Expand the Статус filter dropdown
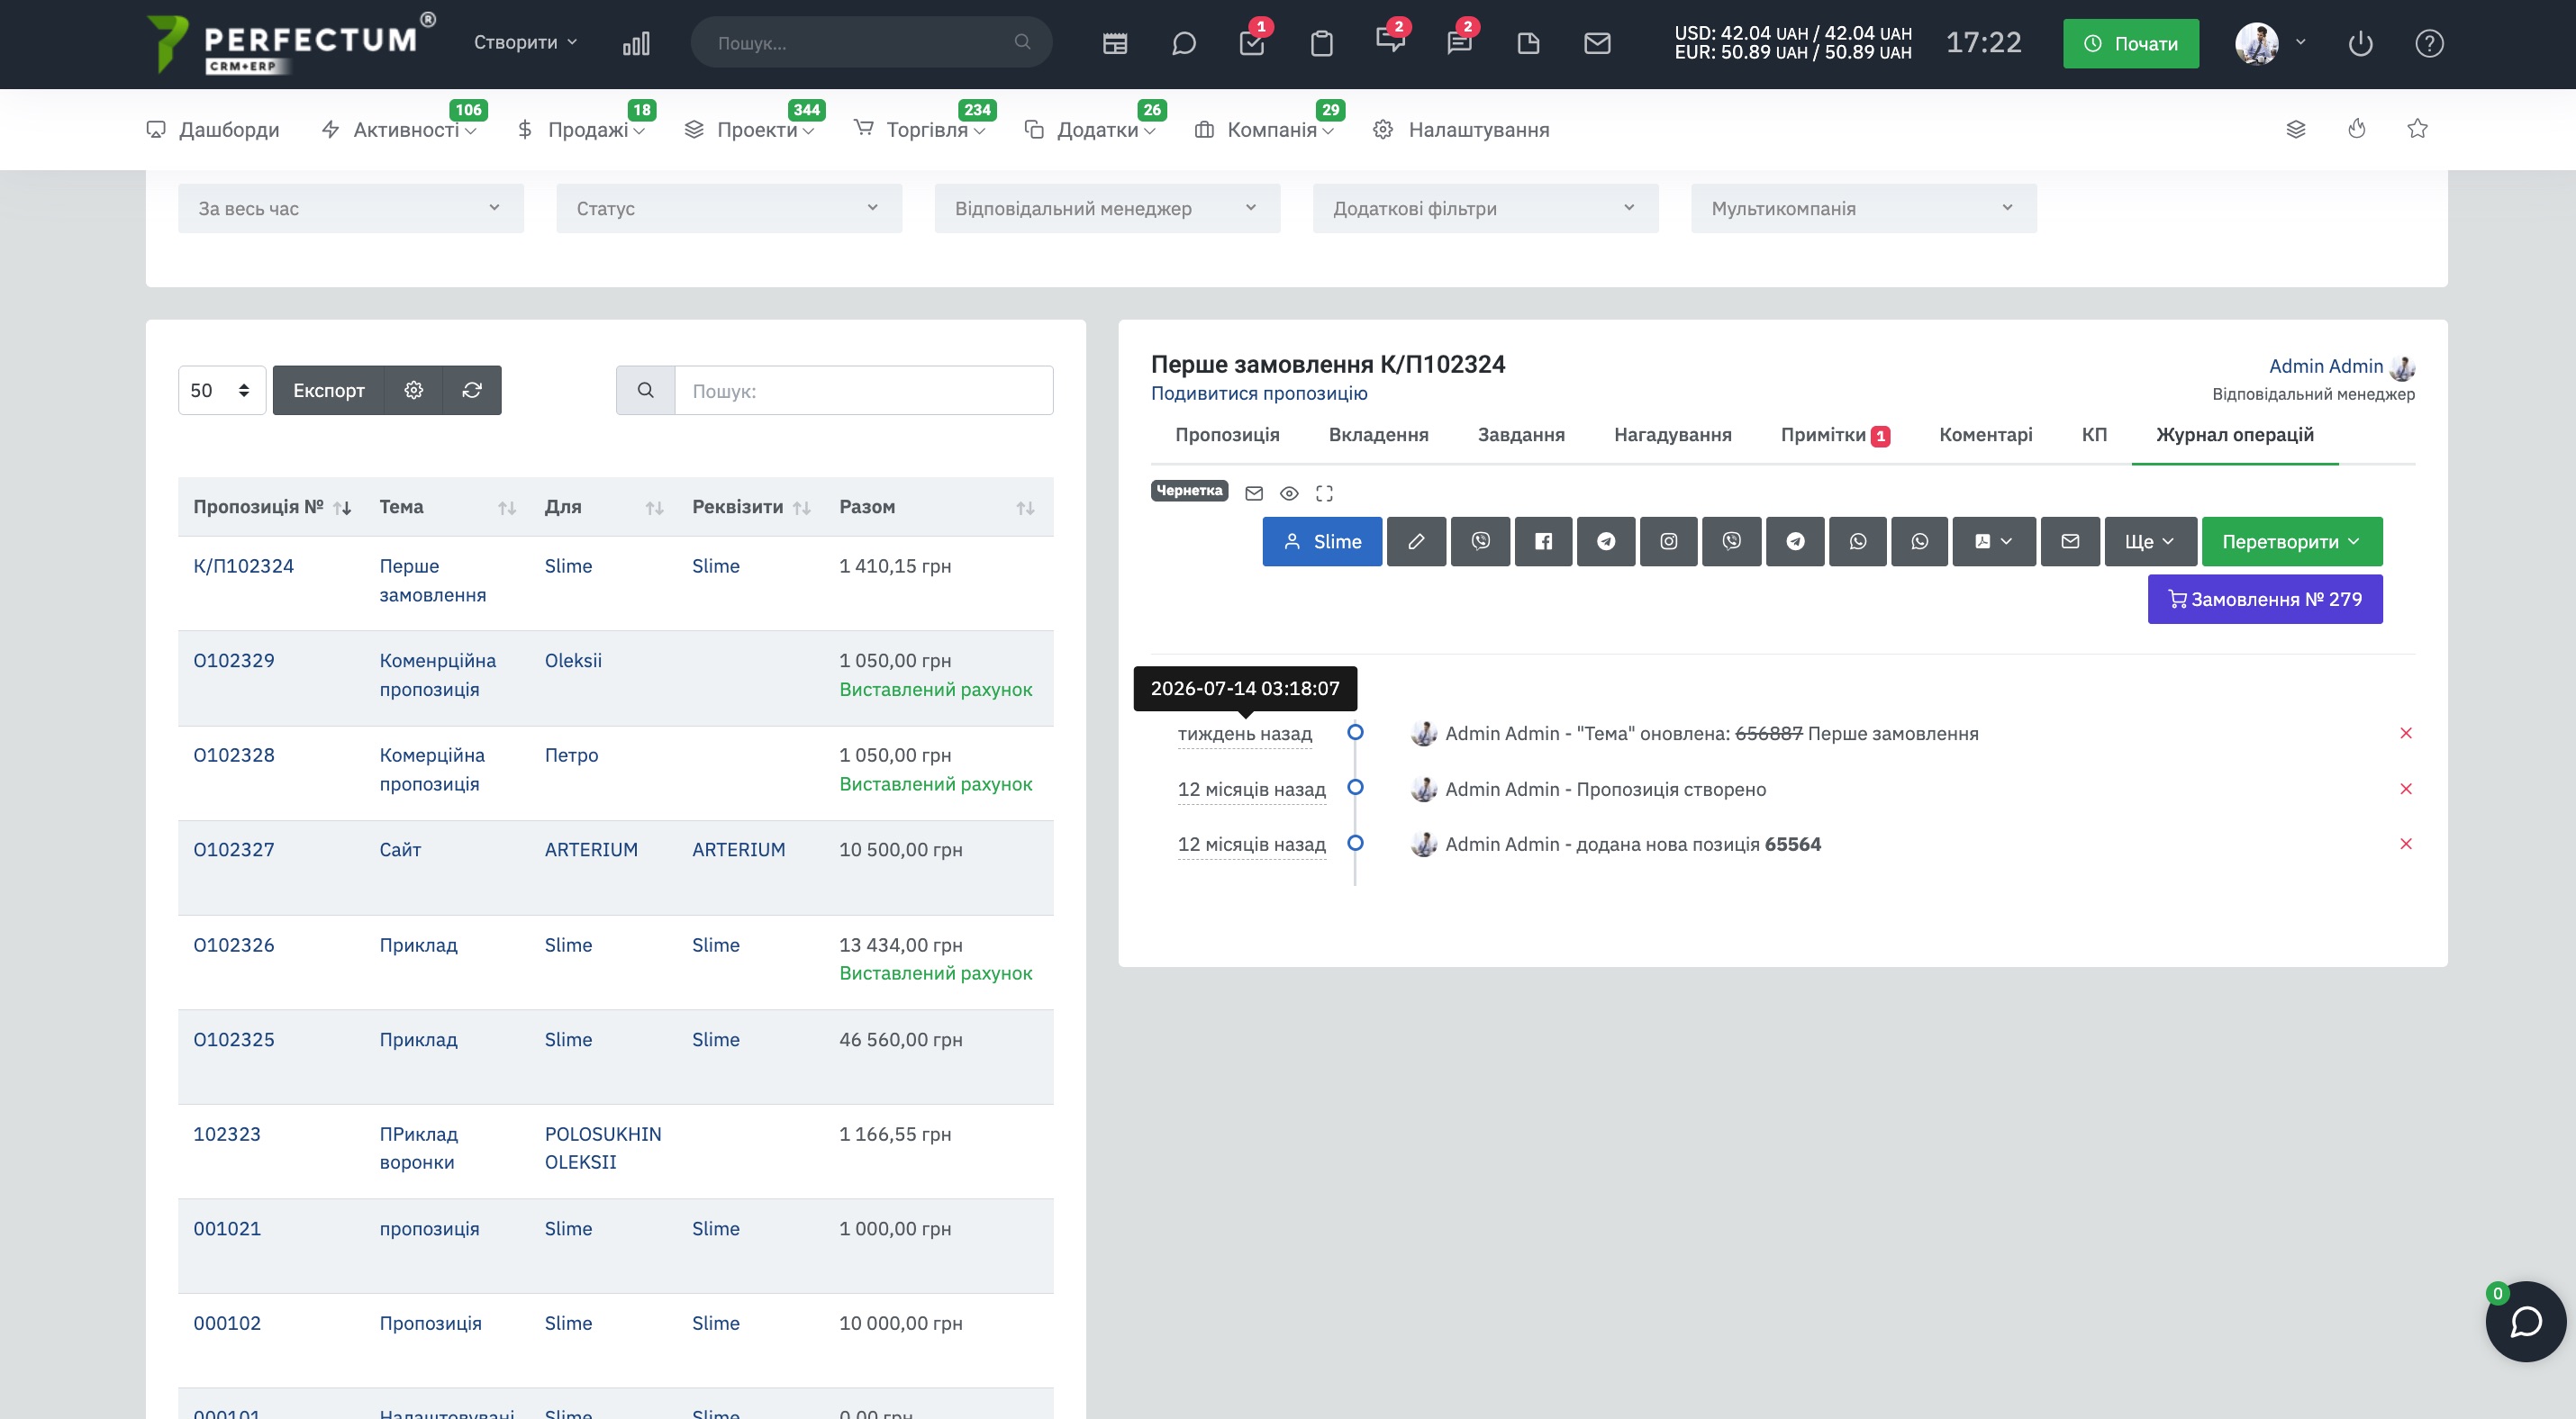Viewport: 2576px width, 1419px height. coord(729,208)
